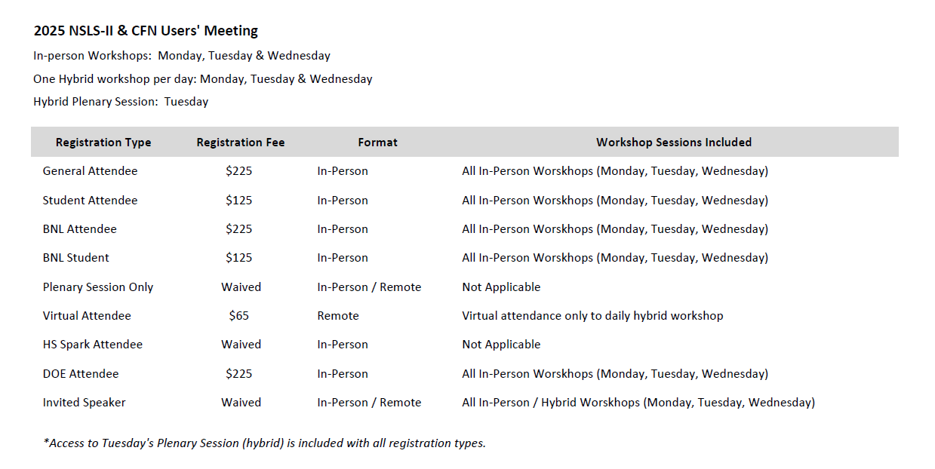The height and width of the screenshot is (469, 935).
Task: Click "All In-Person / Hybrid Worskhops" for Invited Speaker
Action: (638, 403)
